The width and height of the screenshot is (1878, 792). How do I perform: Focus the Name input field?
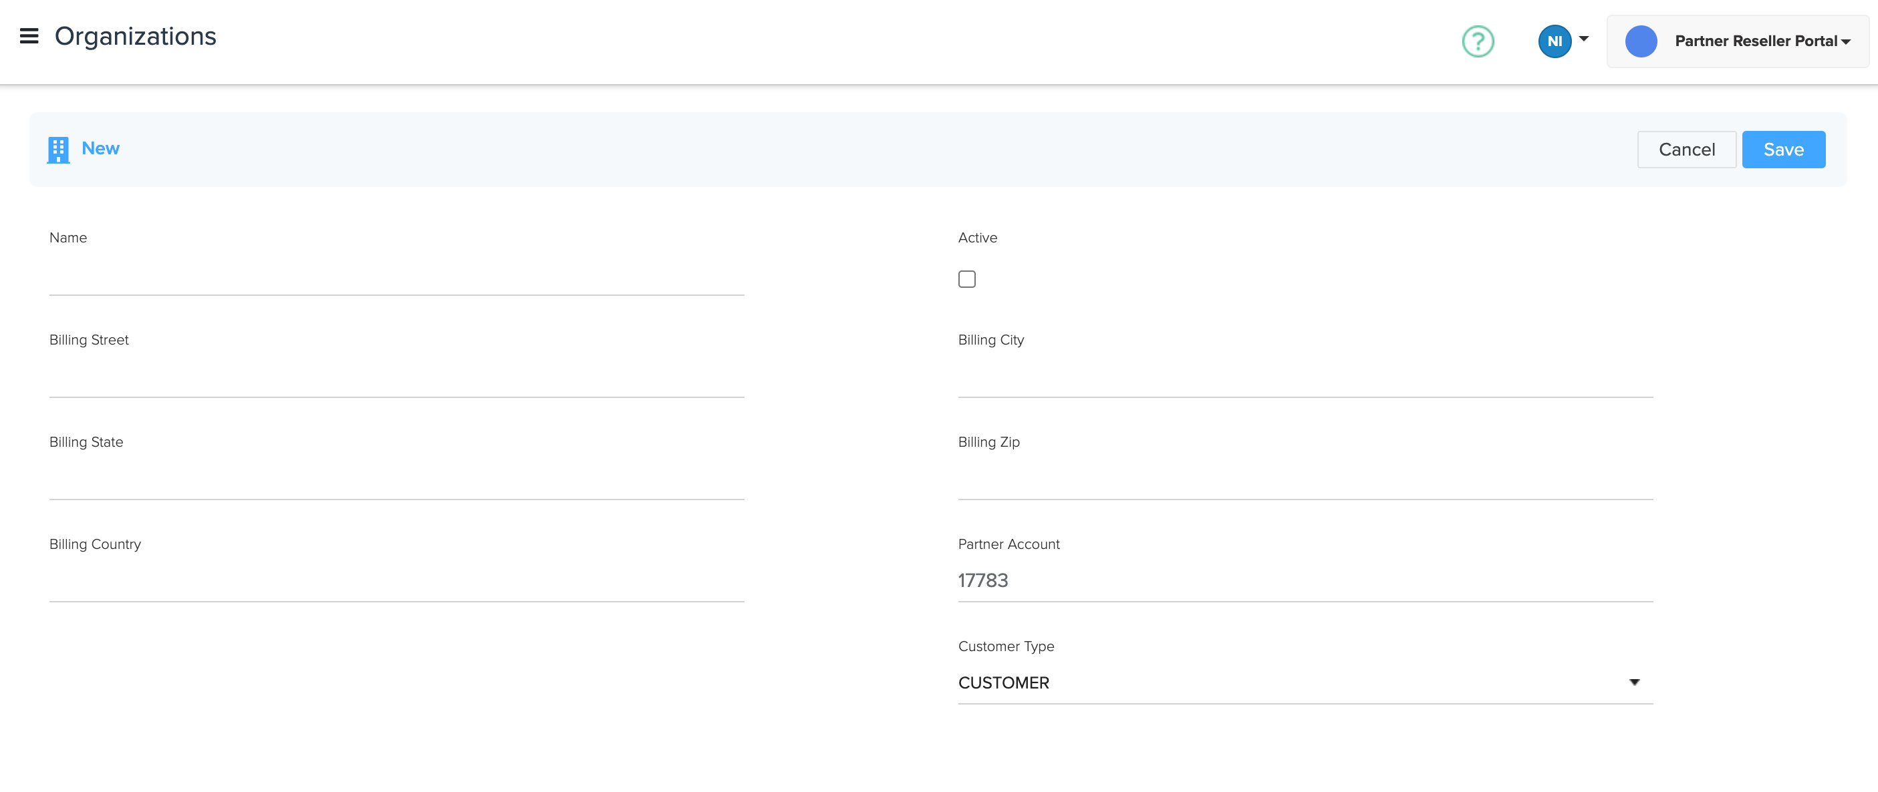tap(396, 276)
